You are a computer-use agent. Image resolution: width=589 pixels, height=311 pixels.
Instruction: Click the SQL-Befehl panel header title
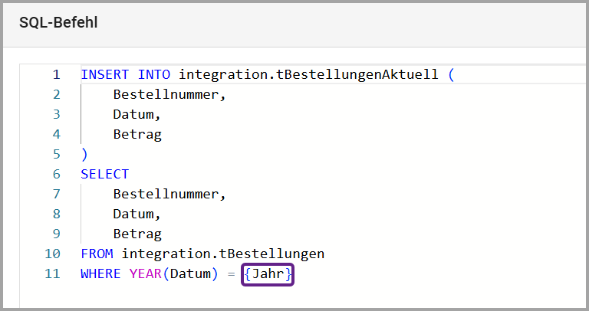click(x=58, y=22)
